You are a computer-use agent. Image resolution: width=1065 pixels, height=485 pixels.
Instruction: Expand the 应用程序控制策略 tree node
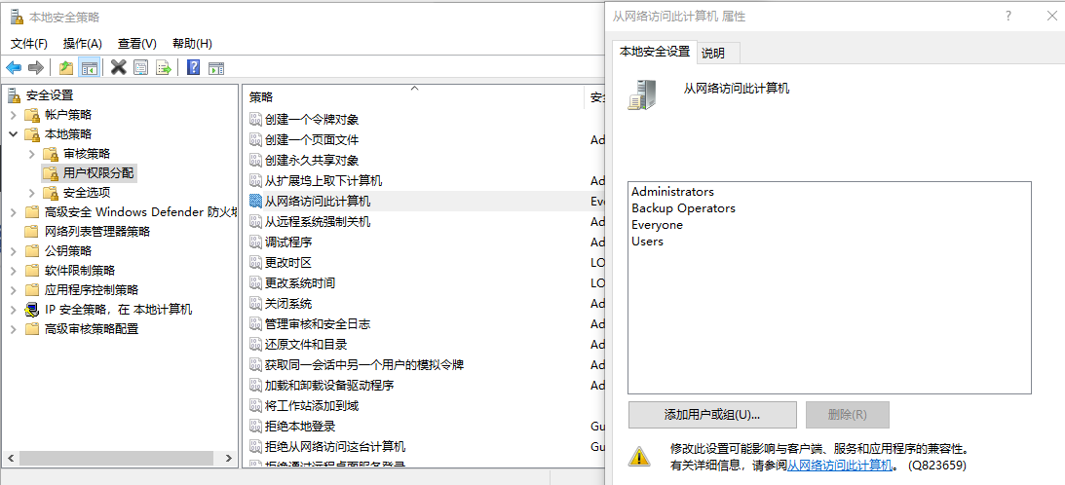(x=14, y=290)
